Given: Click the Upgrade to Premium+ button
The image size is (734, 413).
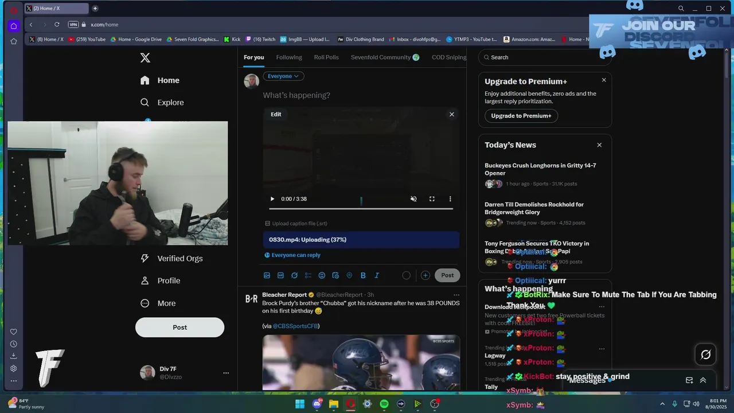Looking at the screenshot, I should pos(521,116).
